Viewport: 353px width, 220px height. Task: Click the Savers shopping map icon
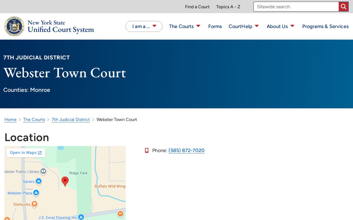39,181
